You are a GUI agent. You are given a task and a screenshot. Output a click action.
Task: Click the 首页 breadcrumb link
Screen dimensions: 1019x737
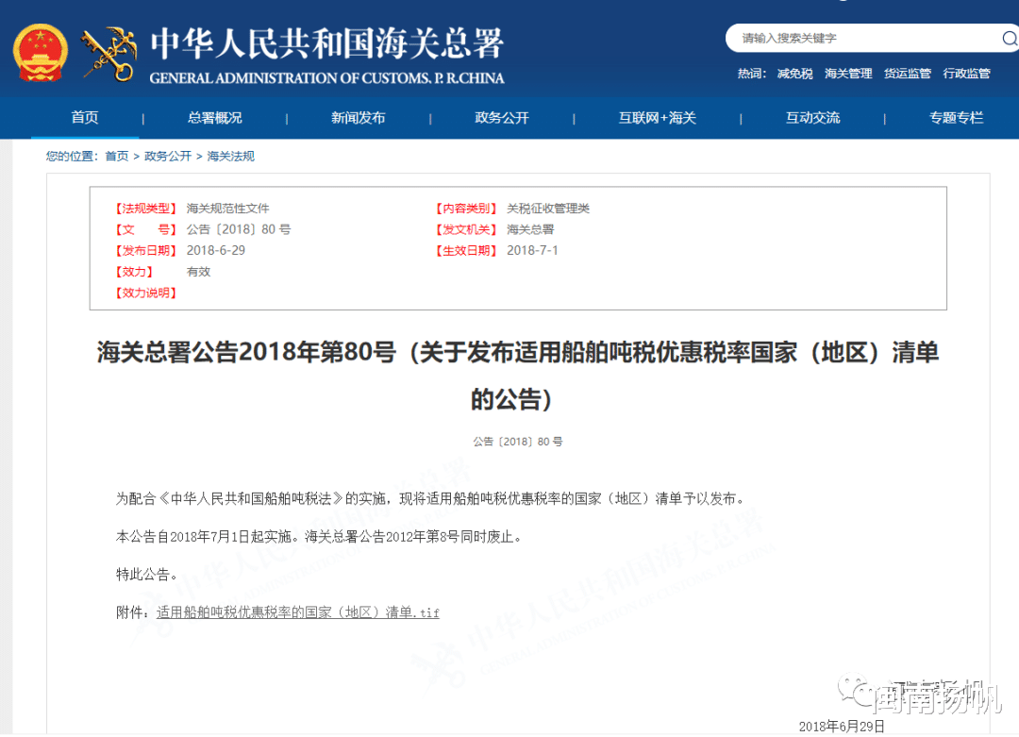[x=116, y=156]
